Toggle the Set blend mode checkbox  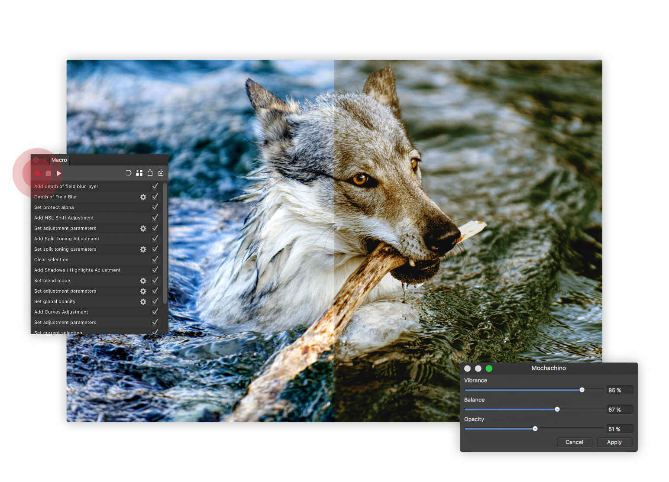click(155, 280)
